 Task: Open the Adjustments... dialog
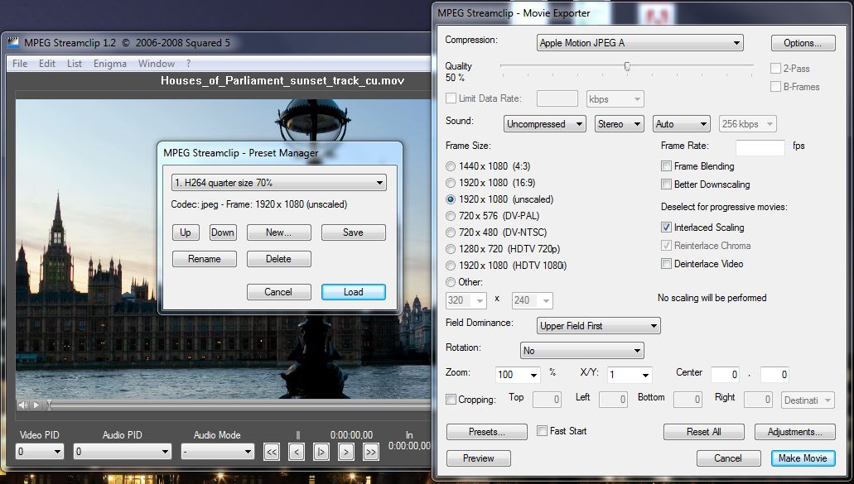click(795, 432)
